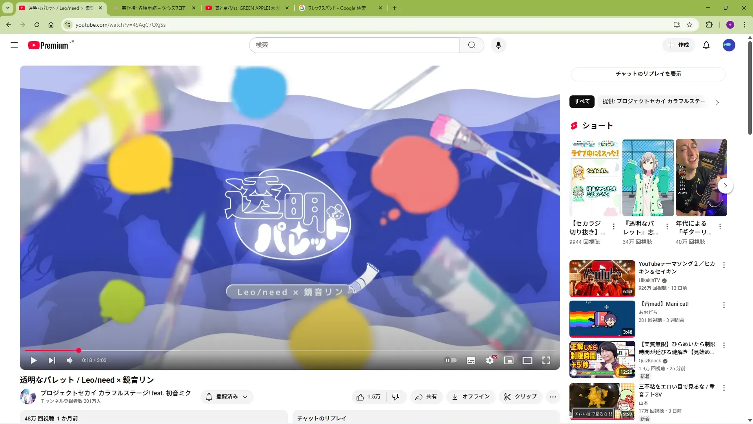753x424 pixels.
Task: Open the hamburger guide menu
Action: (x=14, y=45)
